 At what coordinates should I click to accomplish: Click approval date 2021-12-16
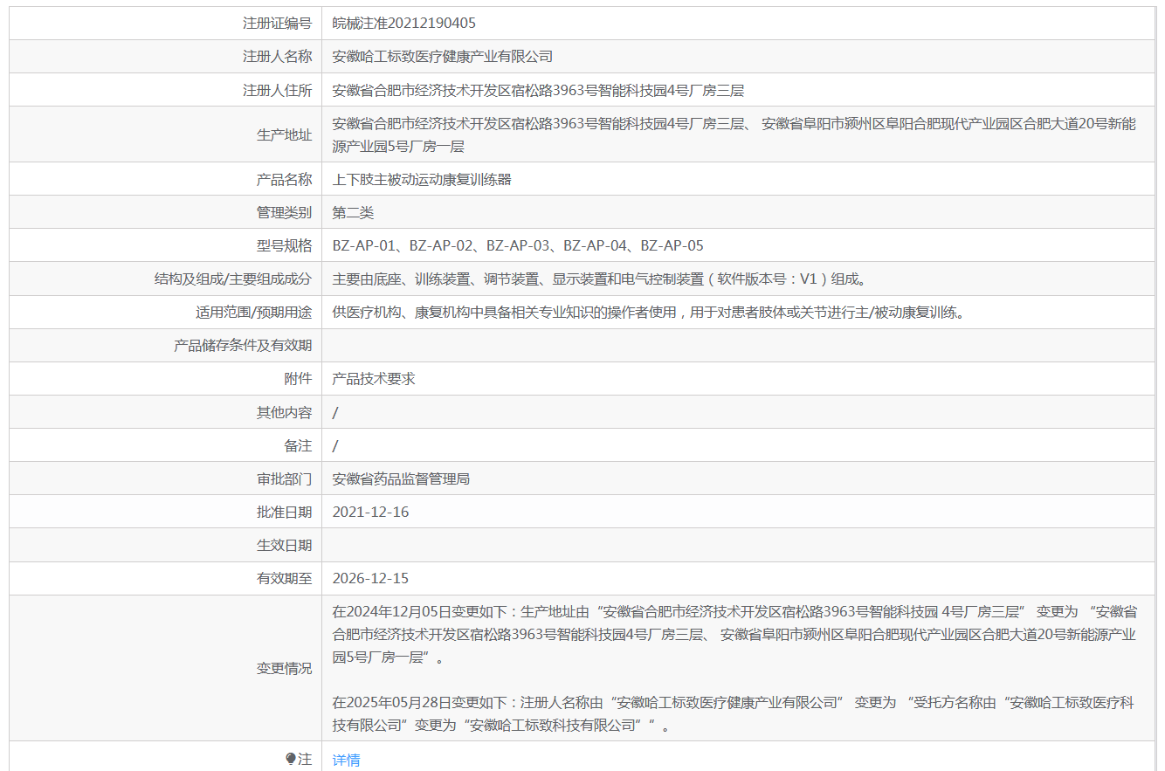tap(370, 512)
